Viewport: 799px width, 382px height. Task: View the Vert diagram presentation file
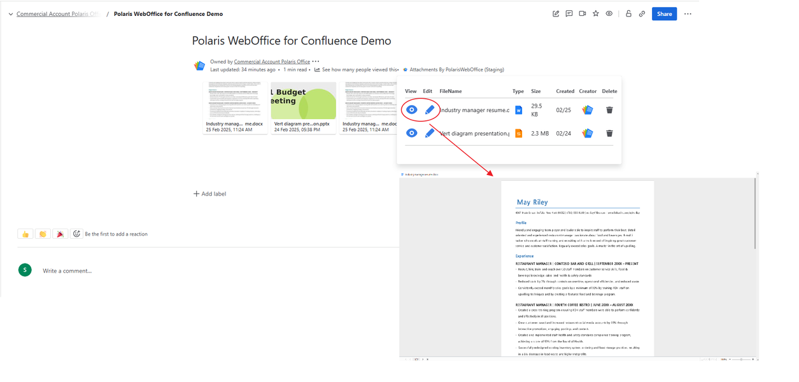(412, 133)
